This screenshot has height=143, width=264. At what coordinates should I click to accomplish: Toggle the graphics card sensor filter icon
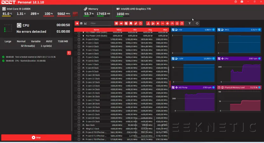click(x=121, y=24)
